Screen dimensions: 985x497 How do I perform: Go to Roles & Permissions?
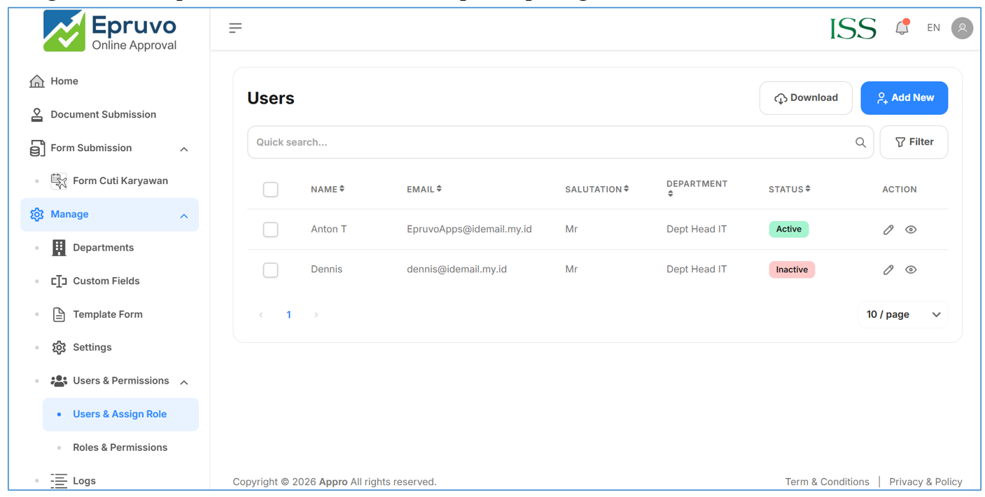pos(120,447)
